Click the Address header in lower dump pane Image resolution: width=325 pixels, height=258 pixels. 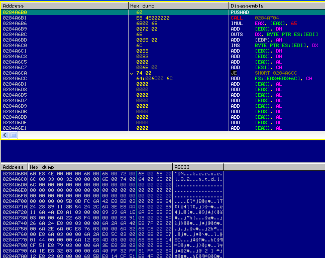click(x=13, y=167)
